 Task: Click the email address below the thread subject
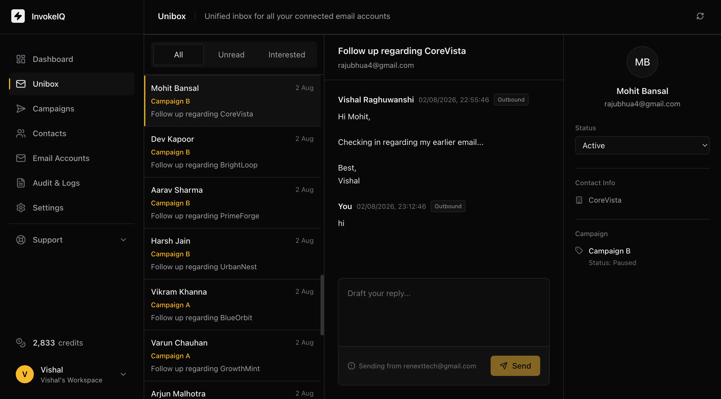click(376, 65)
